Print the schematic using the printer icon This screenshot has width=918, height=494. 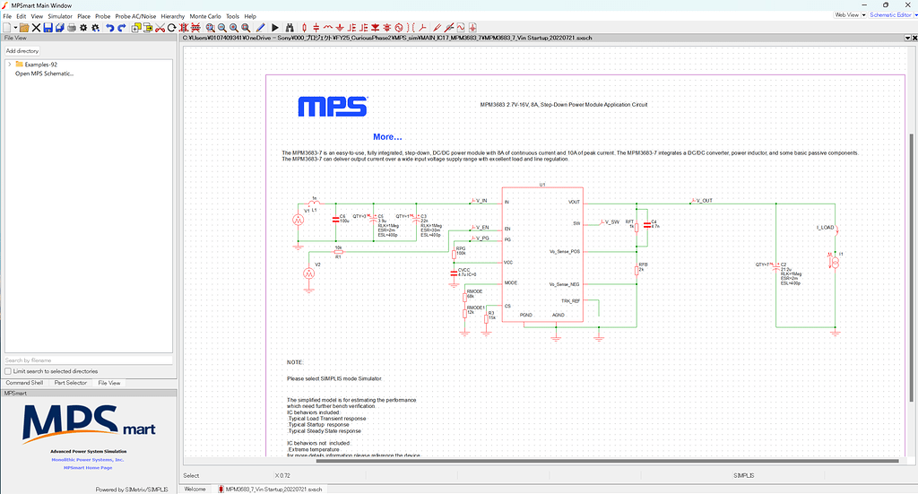coord(72,28)
